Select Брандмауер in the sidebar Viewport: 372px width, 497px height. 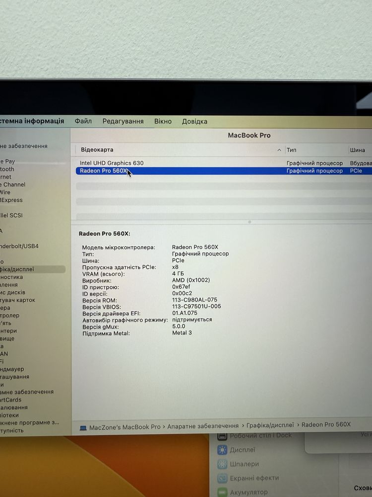tap(12, 369)
